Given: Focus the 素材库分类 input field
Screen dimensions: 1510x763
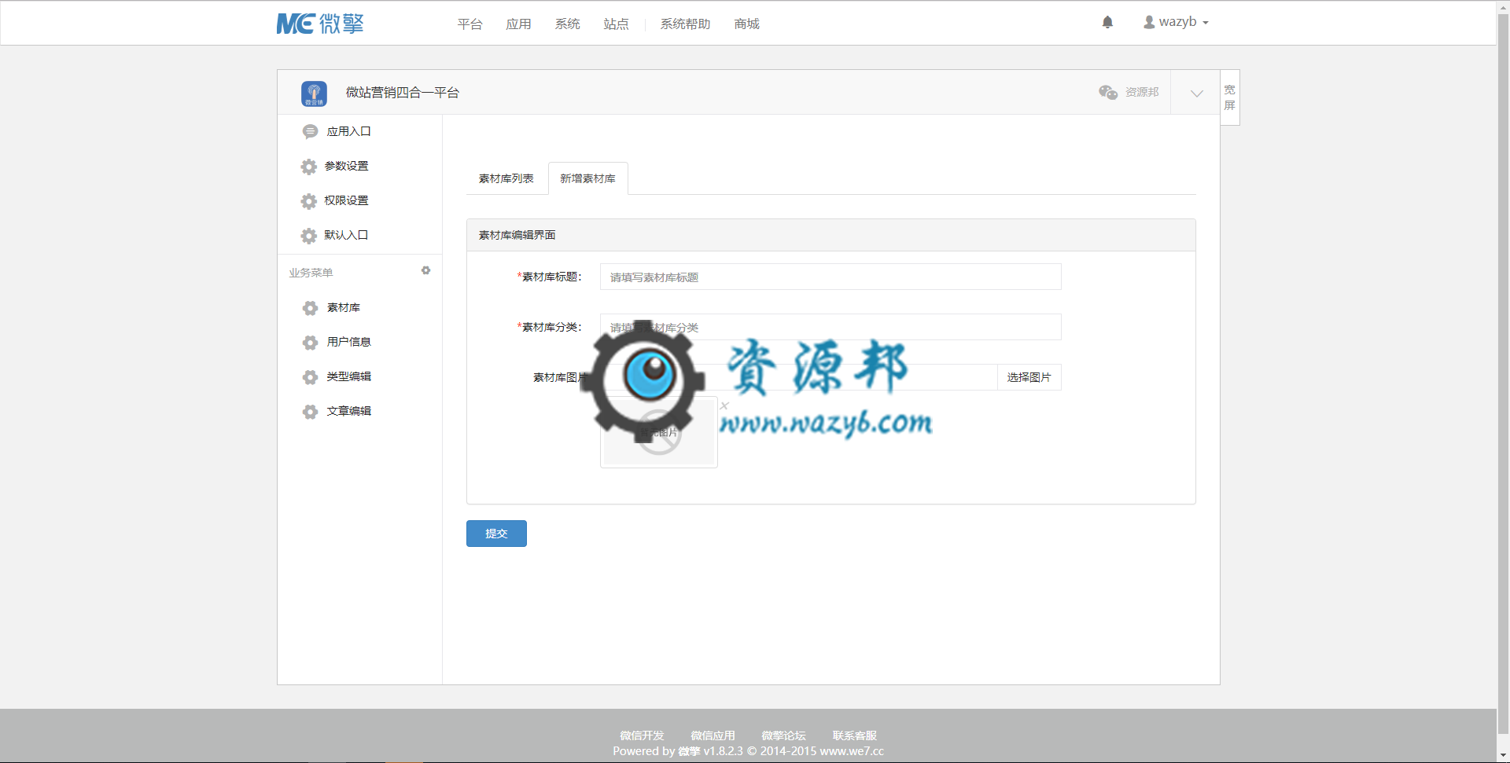Looking at the screenshot, I should [830, 327].
